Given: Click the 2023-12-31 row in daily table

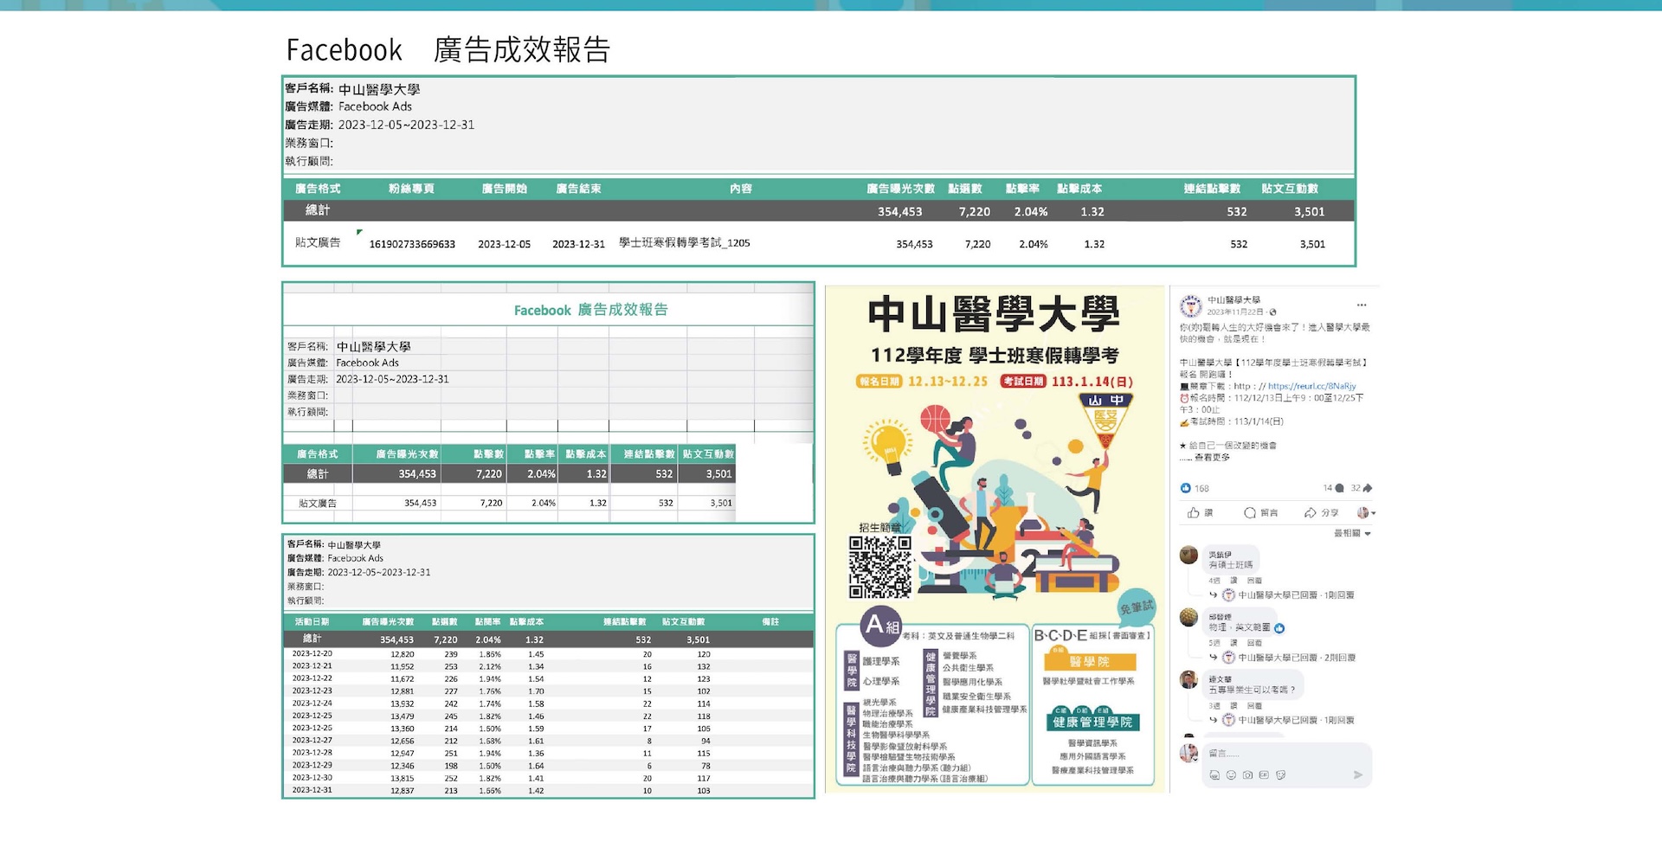Looking at the screenshot, I should 549,790.
